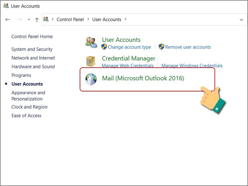
Task: Open Credential Manager heading
Action: [x=129, y=58]
